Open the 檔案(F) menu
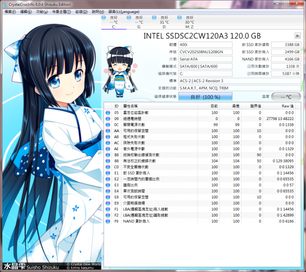The image size is (306, 272). (x=10, y=12)
